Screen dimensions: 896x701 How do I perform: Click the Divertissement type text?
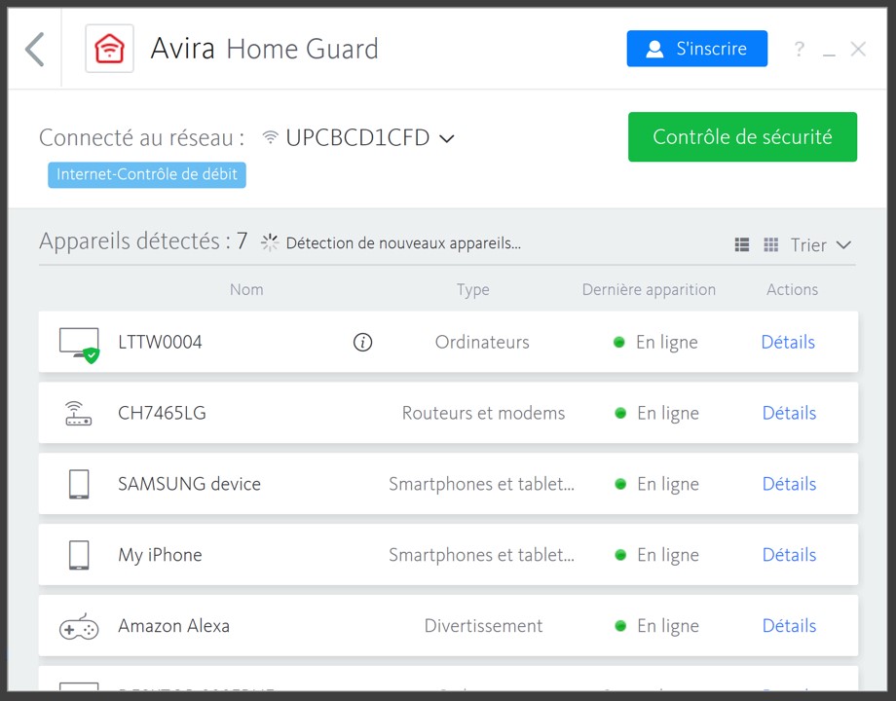[x=483, y=626]
